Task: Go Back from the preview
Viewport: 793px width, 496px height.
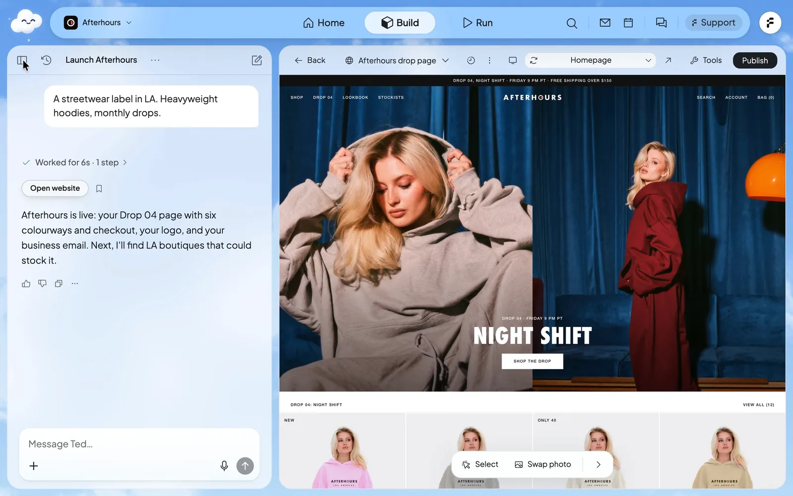Action: pyautogui.click(x=310, y=61)
